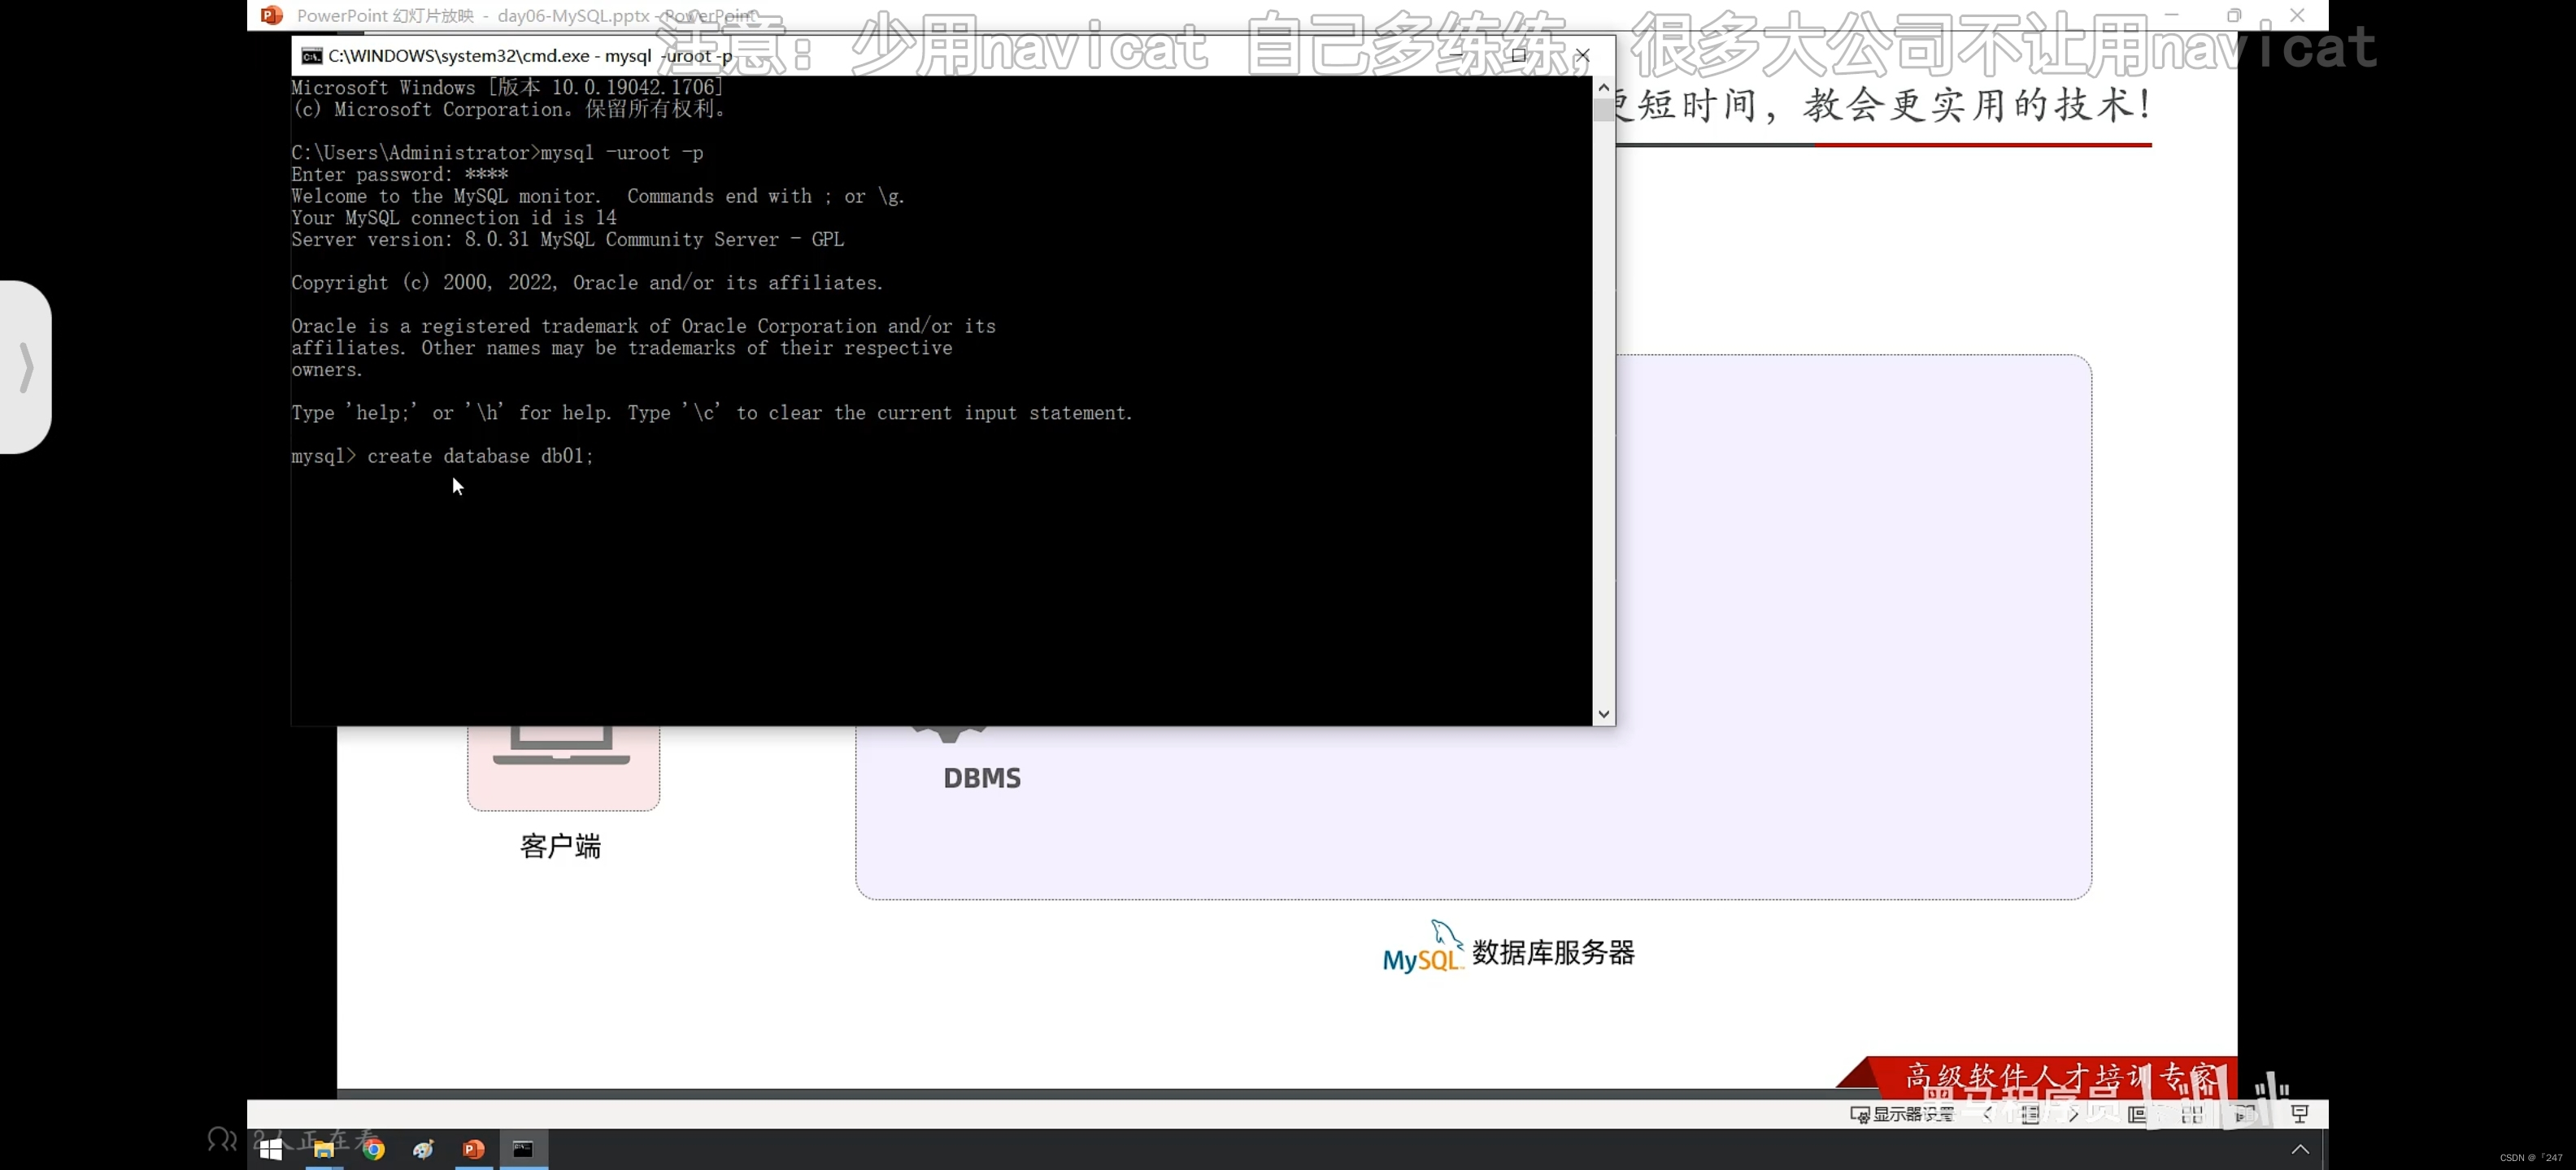
Task: Switch to Slide Sorter view icon
Action: click(x=2192, y=1114)
